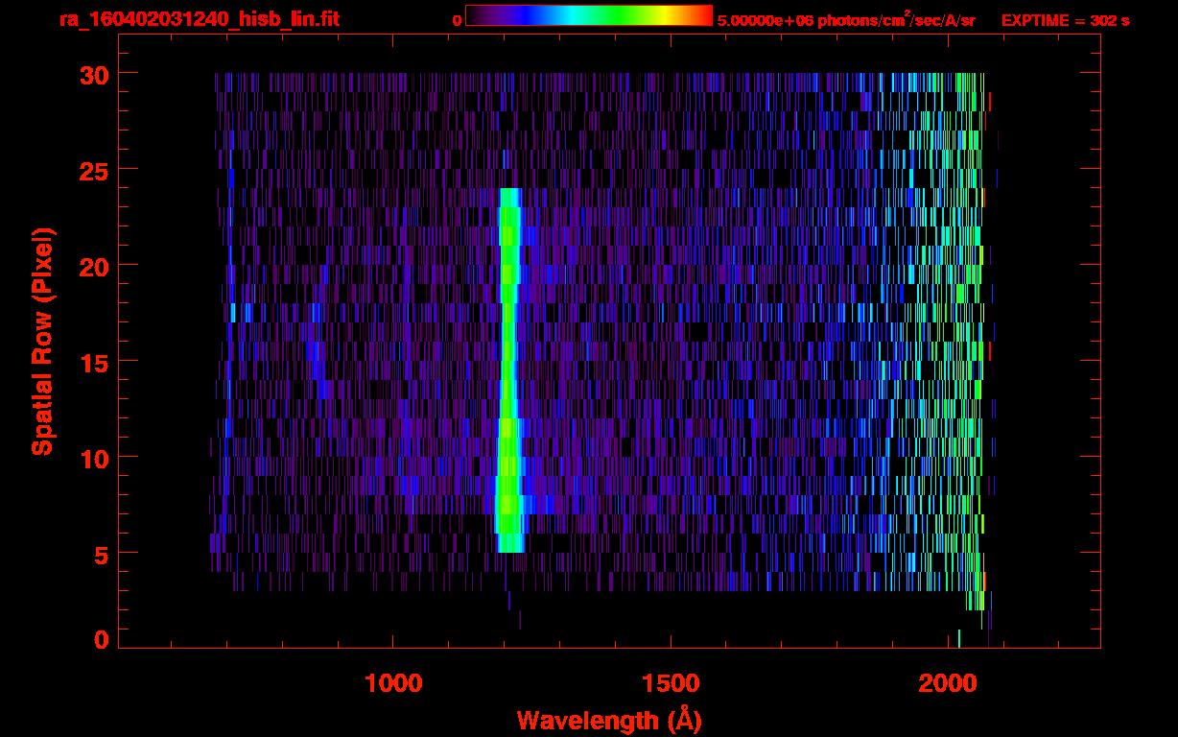Click the EXPTIME = 302 s label
This screenshot has height=737, width=1178.
click(1065, 20)
